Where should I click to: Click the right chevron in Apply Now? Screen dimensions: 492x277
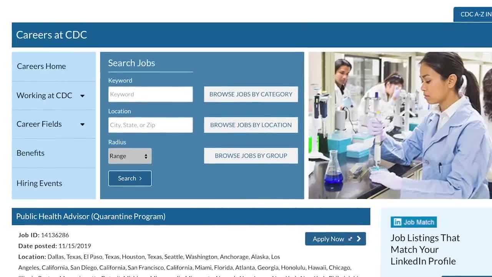(359, 239)
